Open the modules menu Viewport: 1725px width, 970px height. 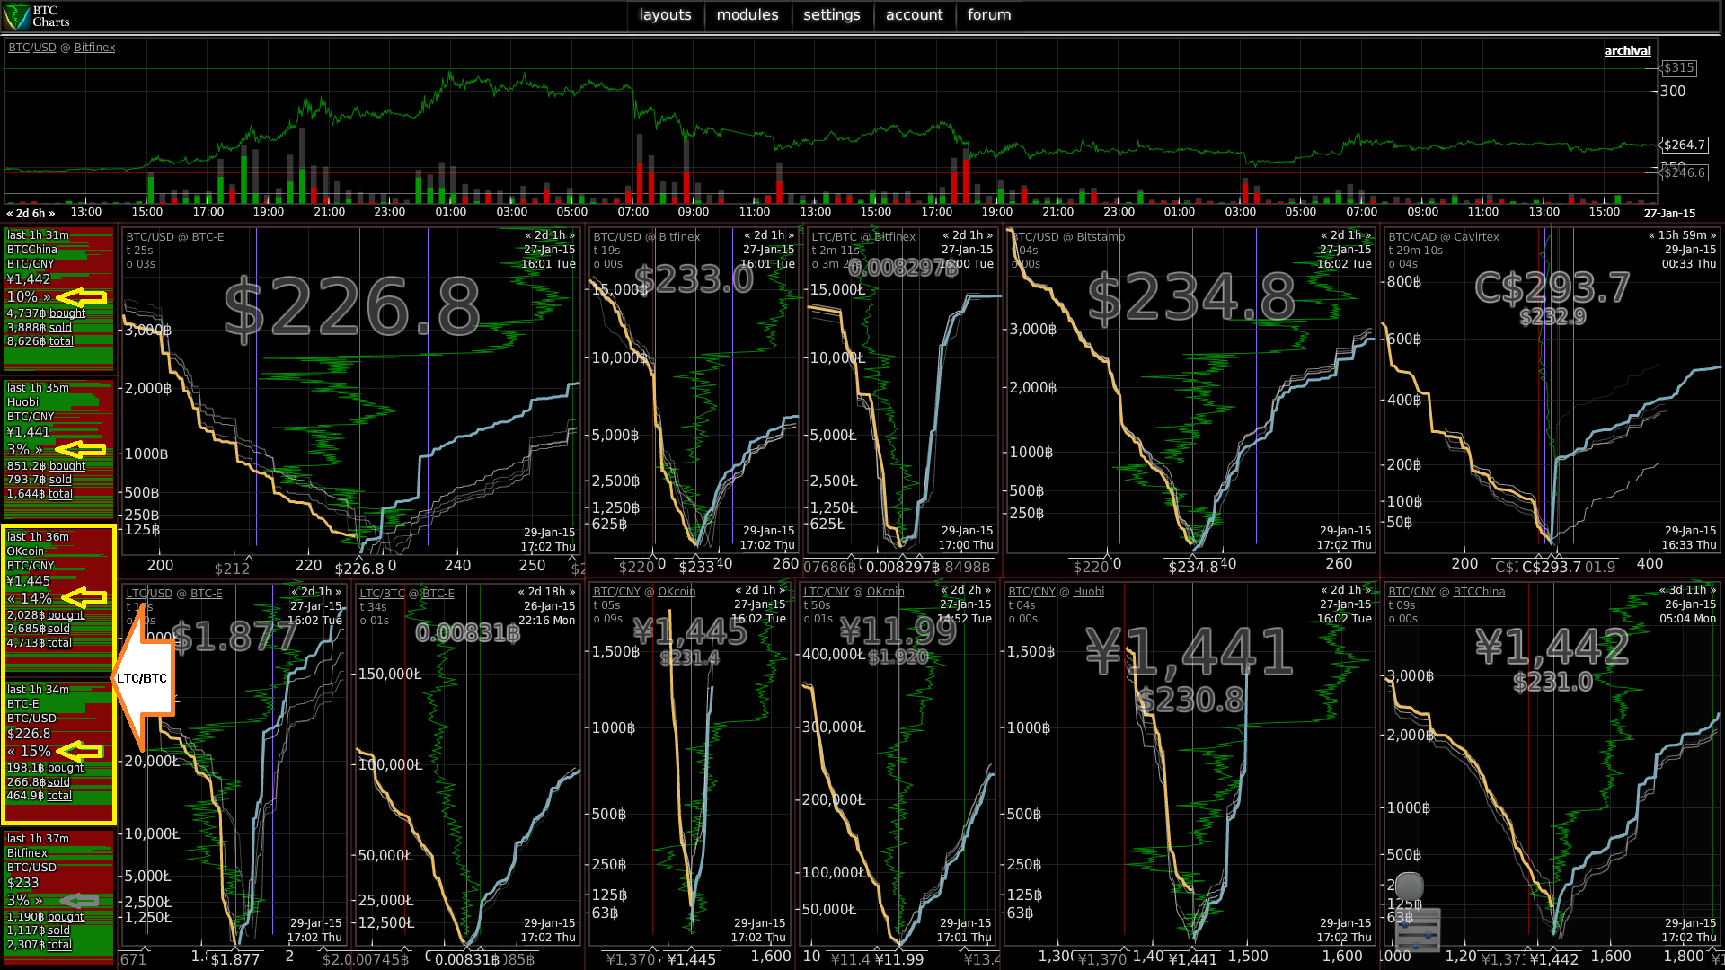pyautogui.click(x=747, y=14)
